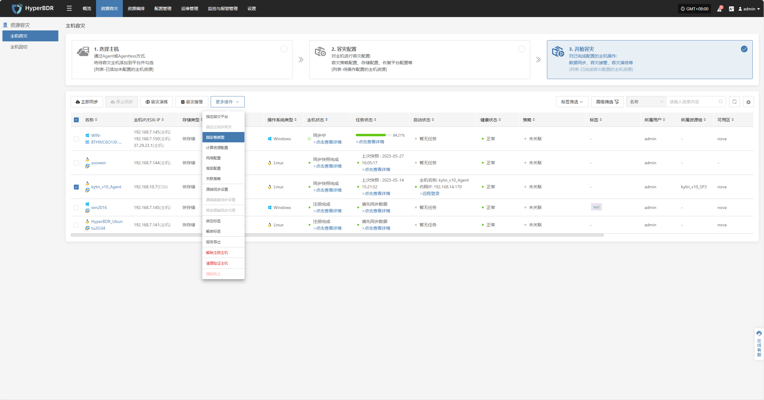Image resolution: width=764 pixels, height=400 pixels.
Task: Open the column settings gear icon
Action: (x=748, y=102)
